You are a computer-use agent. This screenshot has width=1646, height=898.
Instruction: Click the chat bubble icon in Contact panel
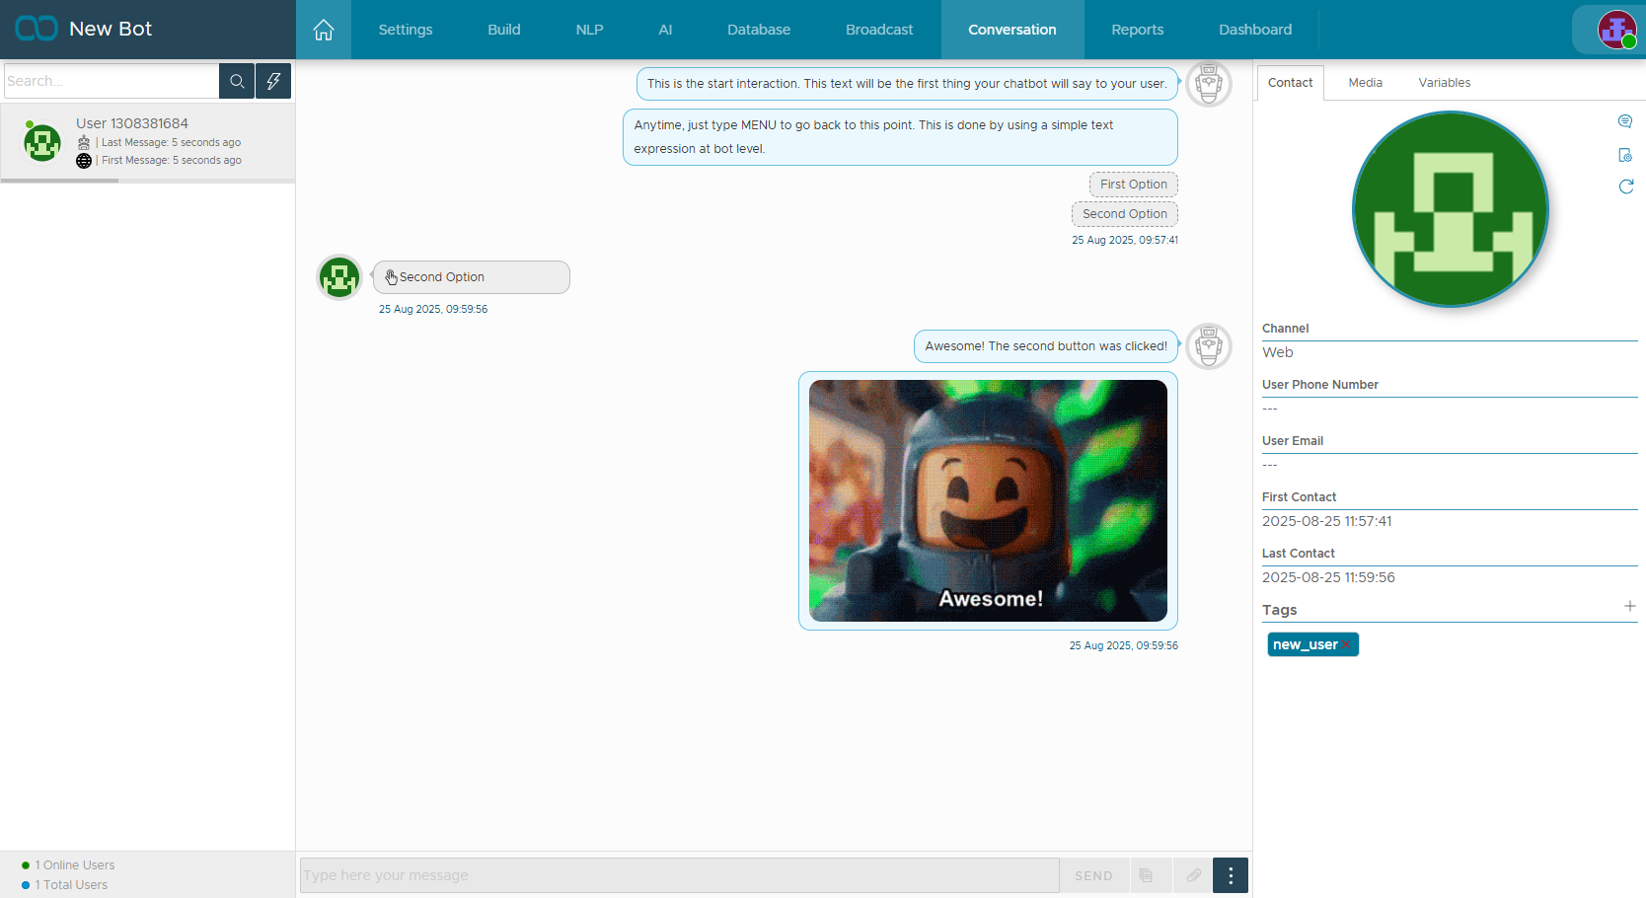coord(1625,121)
